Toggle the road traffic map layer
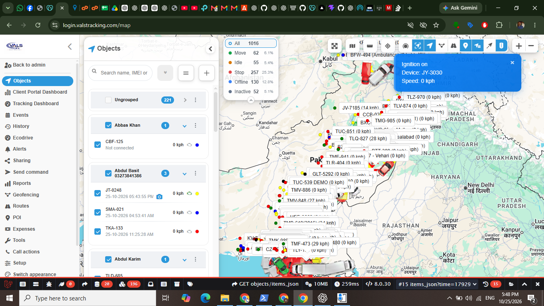This screenshot has width=544, height=306. pos(453,46)
